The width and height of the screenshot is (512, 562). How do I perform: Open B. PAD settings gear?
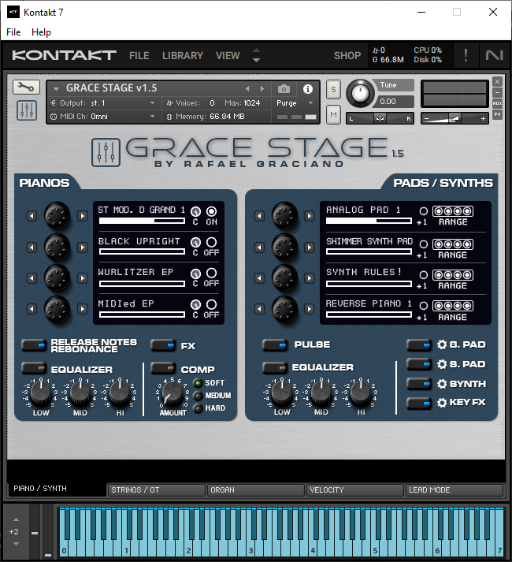click(442, 344)
